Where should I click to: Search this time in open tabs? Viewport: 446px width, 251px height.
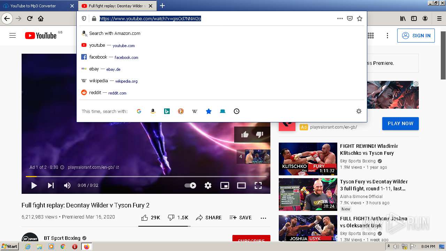pos(223,111)
